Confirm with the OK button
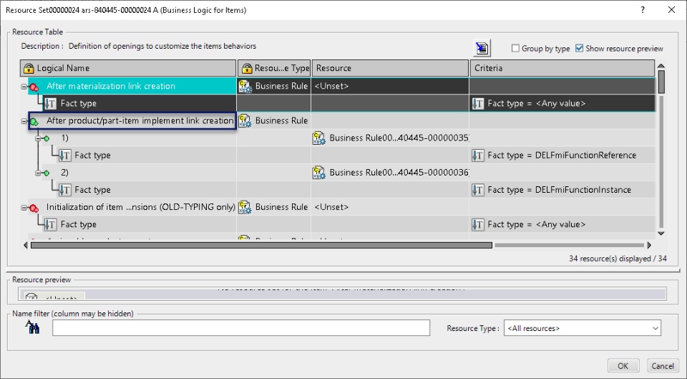Image resolution: width=687 pixels, height=379 pixels. click(x=623, y=366)
